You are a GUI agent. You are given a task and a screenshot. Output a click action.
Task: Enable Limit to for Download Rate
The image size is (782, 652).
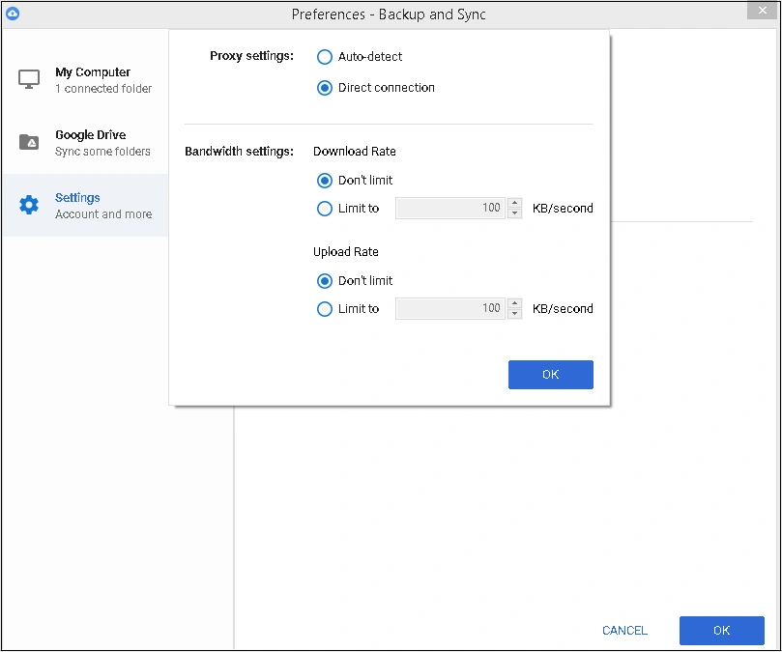[x=324, y=209]
